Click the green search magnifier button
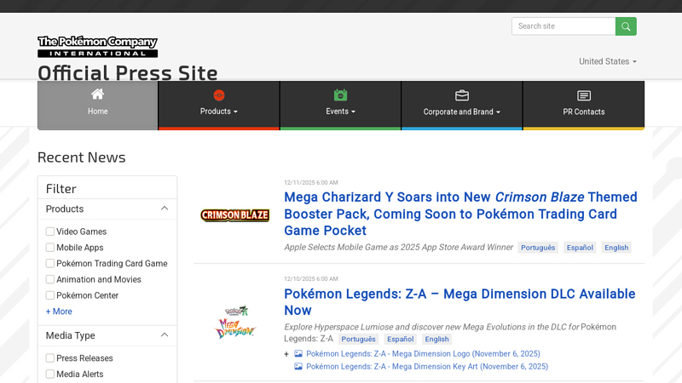This screenshot has width=682, height=383. (x=626, y=26)
